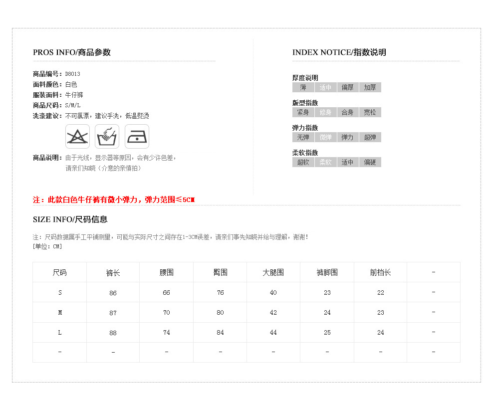The height and width of the screenshot is (403, 493).
Task: Click the 尺码 column header
Action: [x=60, y=272]
